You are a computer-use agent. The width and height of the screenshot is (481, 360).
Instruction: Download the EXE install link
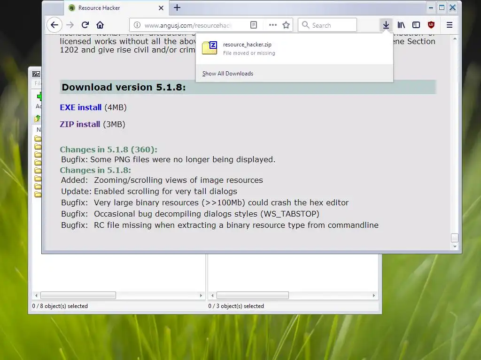81,107
